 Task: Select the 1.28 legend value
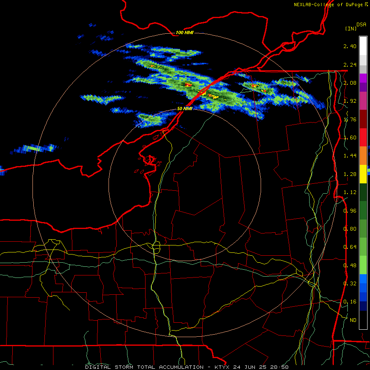coord(350,174)
